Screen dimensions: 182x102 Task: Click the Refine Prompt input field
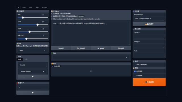(x=149, y=18)
